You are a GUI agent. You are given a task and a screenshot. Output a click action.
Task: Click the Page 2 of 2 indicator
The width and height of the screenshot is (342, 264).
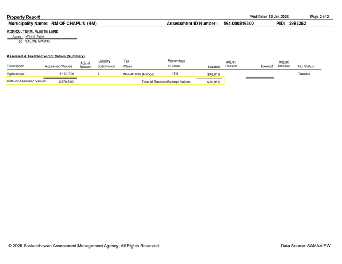(x=319, y=17)
